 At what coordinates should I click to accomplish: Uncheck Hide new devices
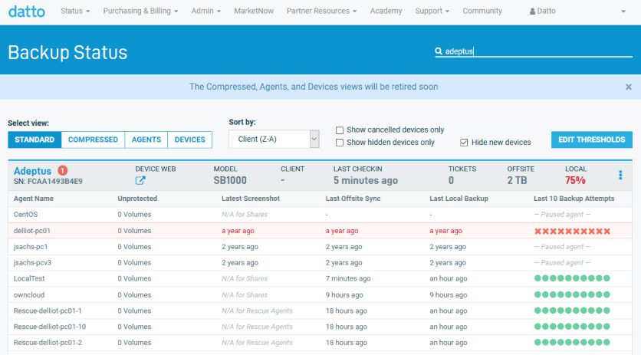coord(464,143)
